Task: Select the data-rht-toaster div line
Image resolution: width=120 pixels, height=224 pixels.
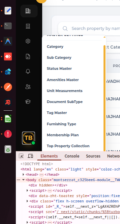Action: click(x=74, y=196)
